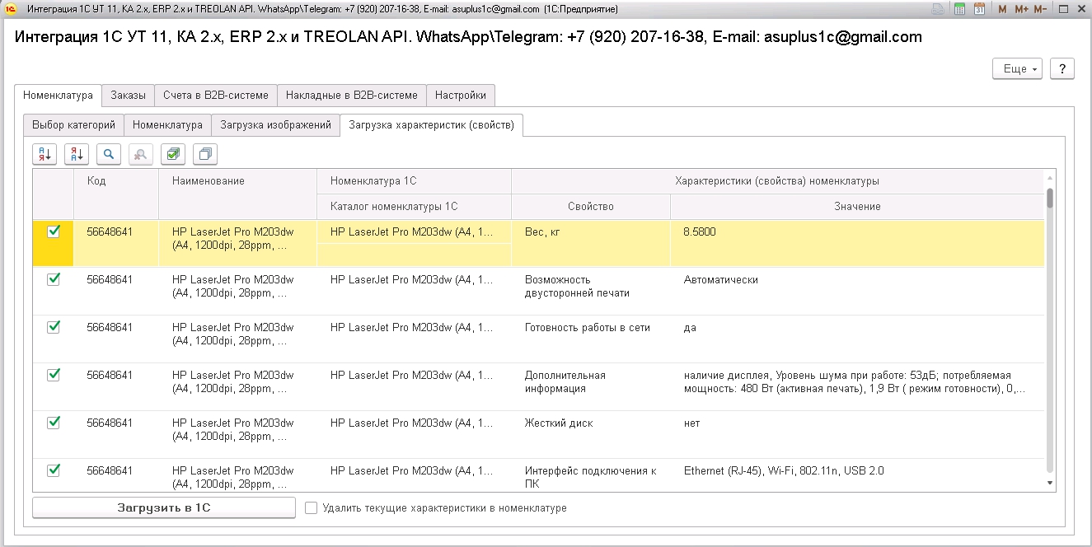The height and width of the screenshot is (547, 1092).
Task: Uncheck all rows icon
Action: point(205,154)
